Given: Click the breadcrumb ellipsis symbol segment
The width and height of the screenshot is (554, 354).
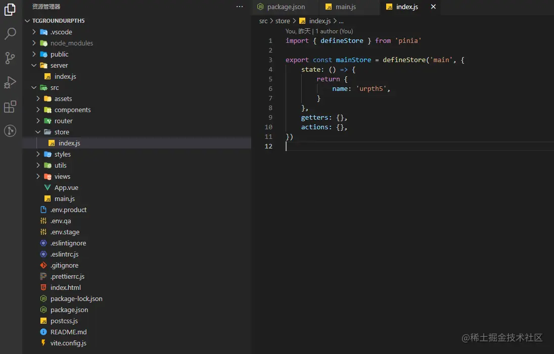Looking at the screenshot, I should pyautogui.click(x=341, y=21).
